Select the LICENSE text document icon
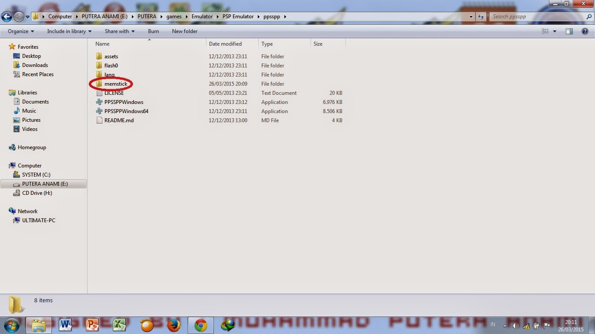Image resolution: width=595 pixels, height=334 pixels. click(x=99, y=93)
